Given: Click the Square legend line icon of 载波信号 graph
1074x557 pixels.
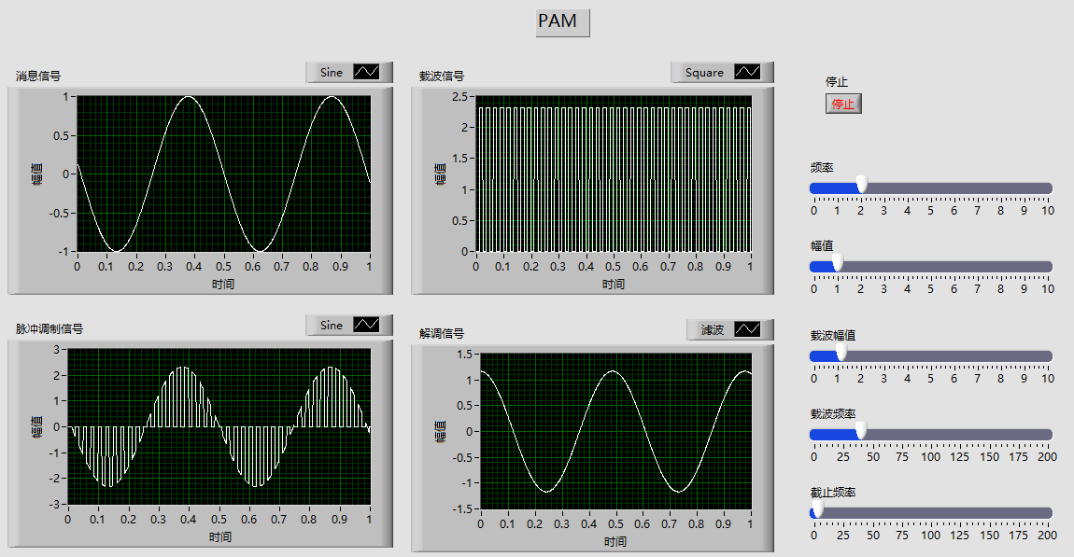Looking at the screenshot, I should tap(747, 72).
